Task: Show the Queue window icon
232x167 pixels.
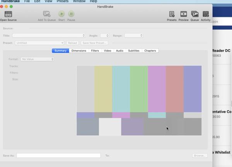Action: click(195, 14)
